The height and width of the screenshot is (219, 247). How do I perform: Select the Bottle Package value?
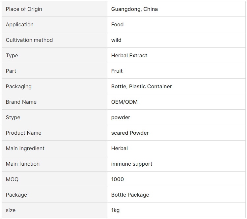coord(130,195)
